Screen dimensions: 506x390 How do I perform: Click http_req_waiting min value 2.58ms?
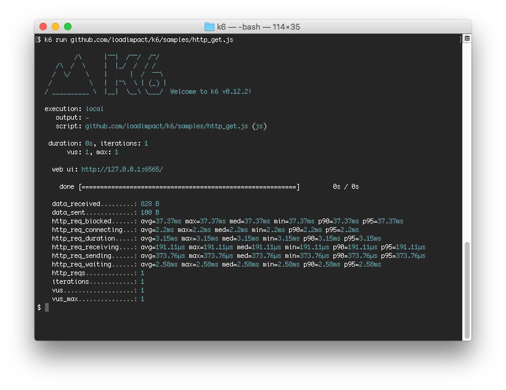click(x=288, y=265)
